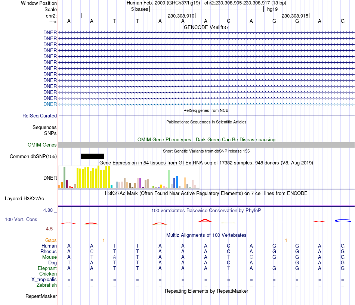Viewport: 355px width, 305px height.
Task: Open Short Genetic Variants dbSNP 155 title
Action: click(x=206, y=151)
